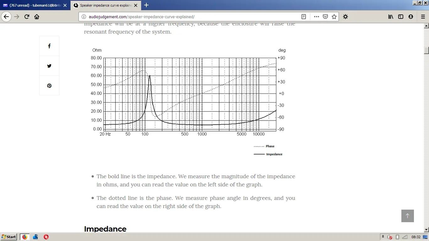Go back to the previous page
This screenshot has width=429, height=241.
click(x=6, y=17)
